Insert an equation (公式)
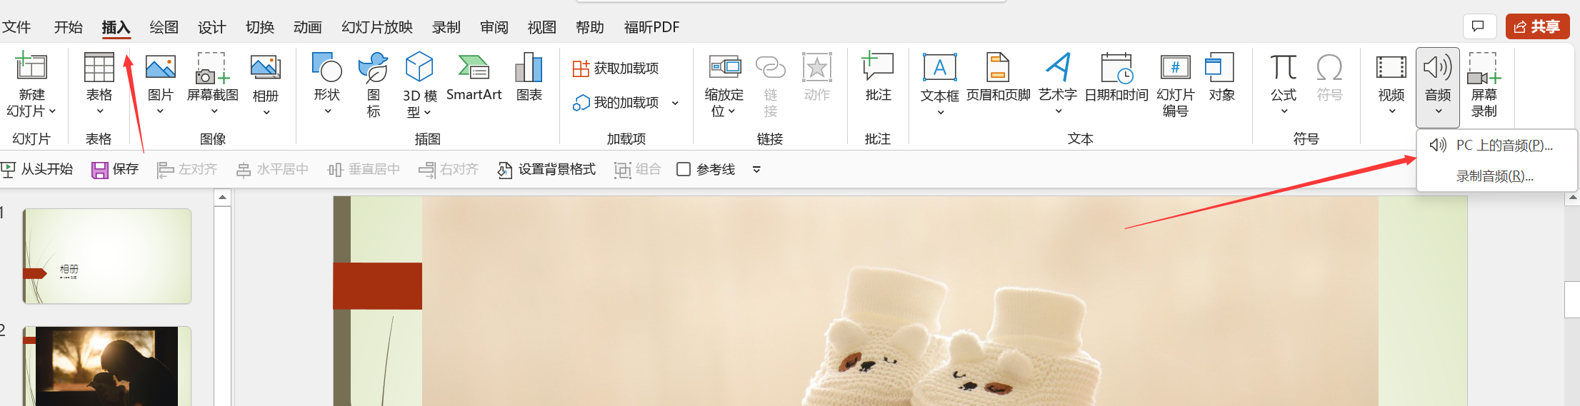This screenshot has width=1580, height=406. pyautogui.click(x=1284, y=82)
